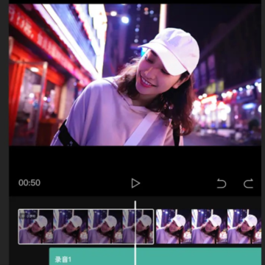Redo the last edit
This screenshot has height=265, width=265.
(x=248, y=183)
